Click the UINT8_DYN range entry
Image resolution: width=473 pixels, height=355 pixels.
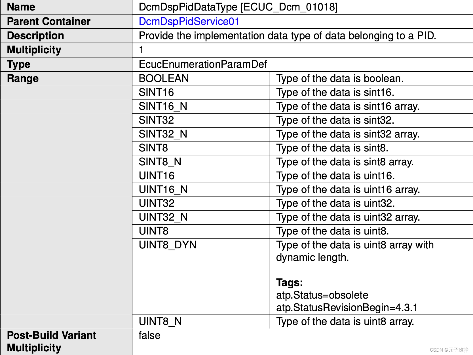[168, 245]
